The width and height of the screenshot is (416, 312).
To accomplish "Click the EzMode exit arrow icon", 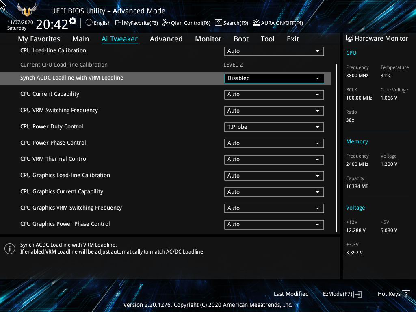I will (x=358, y=294).
